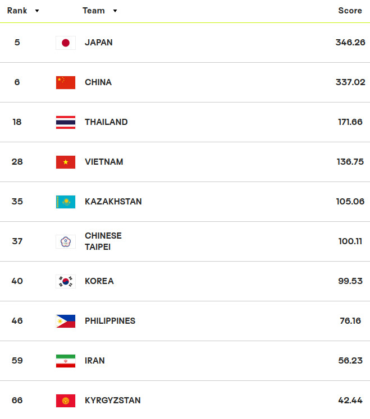Click the Kyrgyzstan flag icon

[66, 401]
